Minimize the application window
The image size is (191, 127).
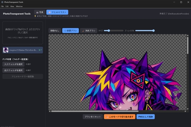pyautogui.click(x=174, y=2)
